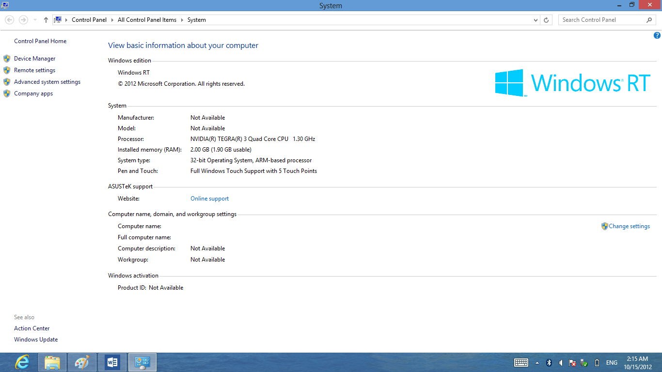Click the ENG input language indicator
Viewport: 662px width, 372px height.
pyautogui.click(x=612, y=363)
